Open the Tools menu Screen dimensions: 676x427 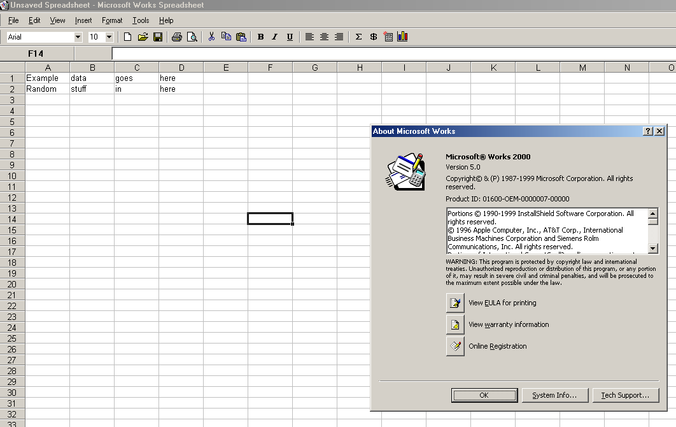tap(141, 20)
